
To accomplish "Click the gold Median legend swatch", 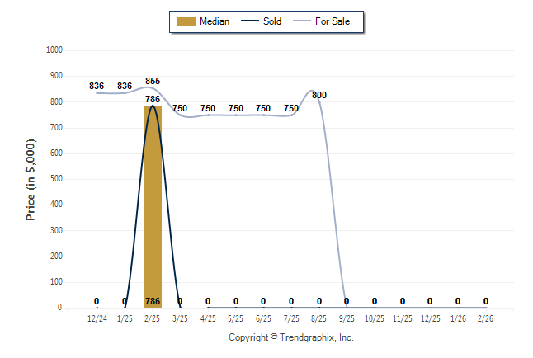I will [x=186, y=21].
